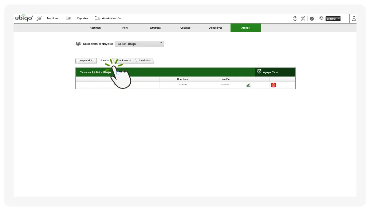Click the end time value in the shift row

point(225,85)
